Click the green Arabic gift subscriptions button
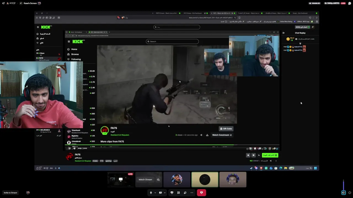Viewport: 353px width, 198px height. tap(270, 155)
